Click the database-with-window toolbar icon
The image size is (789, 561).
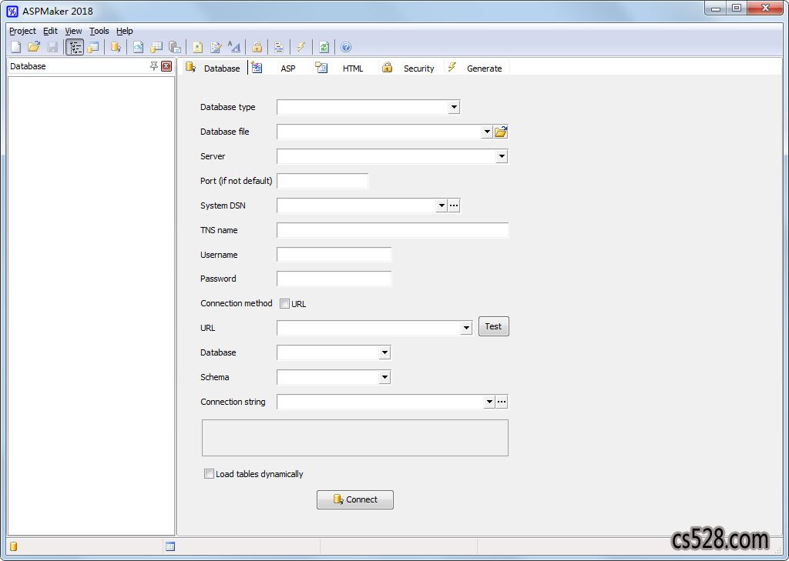coord(93,47)
